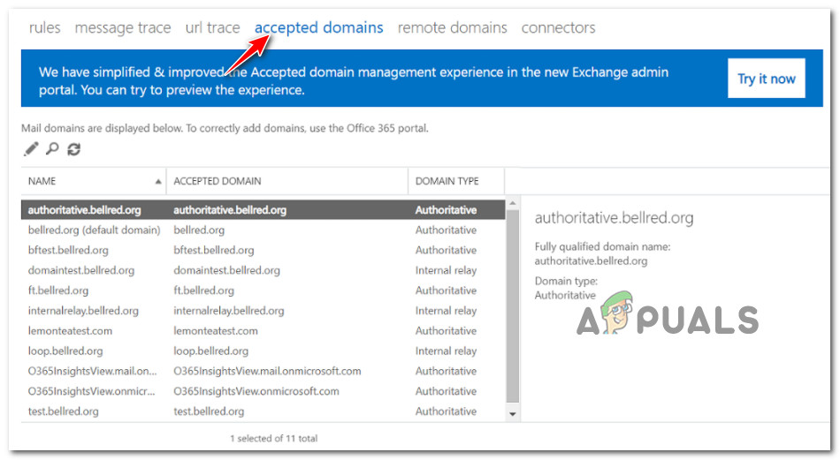Open the connectors tab

(558, 28)
